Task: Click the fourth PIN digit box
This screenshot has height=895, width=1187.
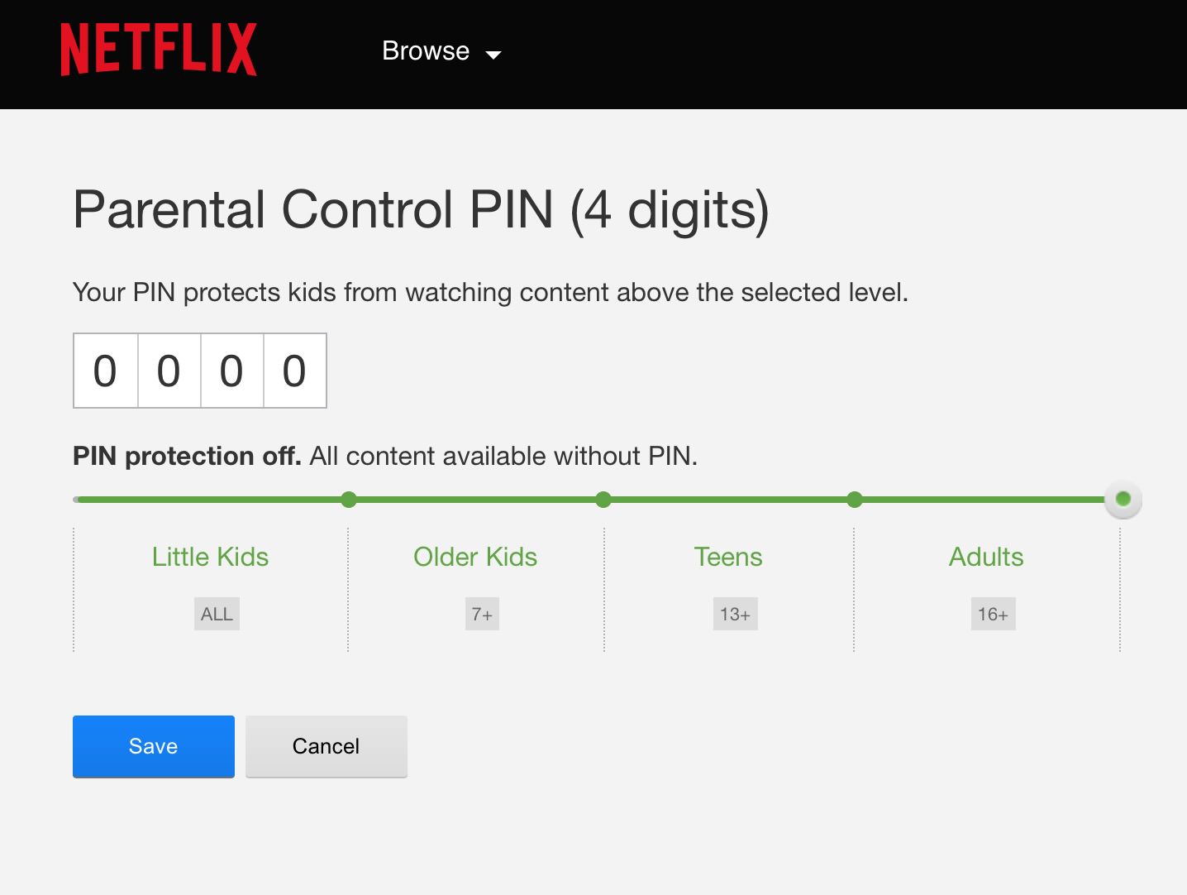Action: pyautogui.click(x=294, y=371)
